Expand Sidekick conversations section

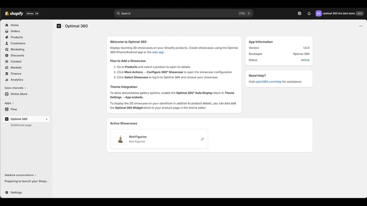[20, 175]
